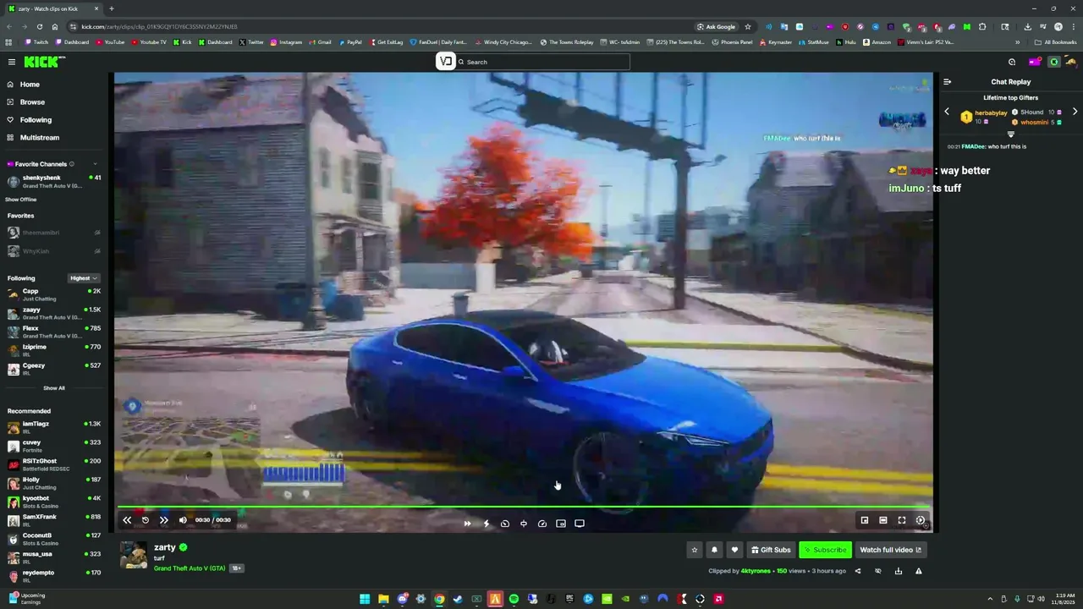The width and height of the screenshot is (1083, 609).
Task: Open Grand Theft Auto V (GTA) category link
Action: (x=190, y=568)
